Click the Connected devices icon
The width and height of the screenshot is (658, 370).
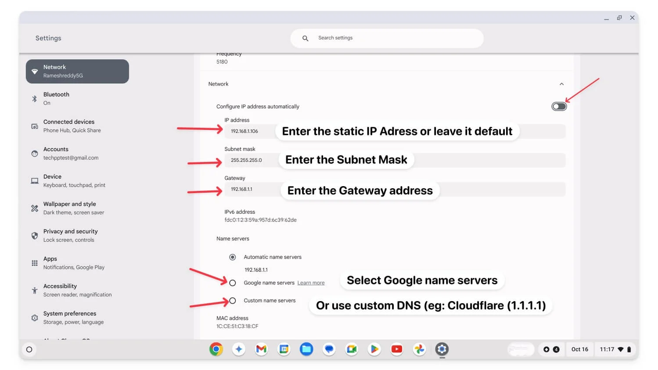pos(35,126)
